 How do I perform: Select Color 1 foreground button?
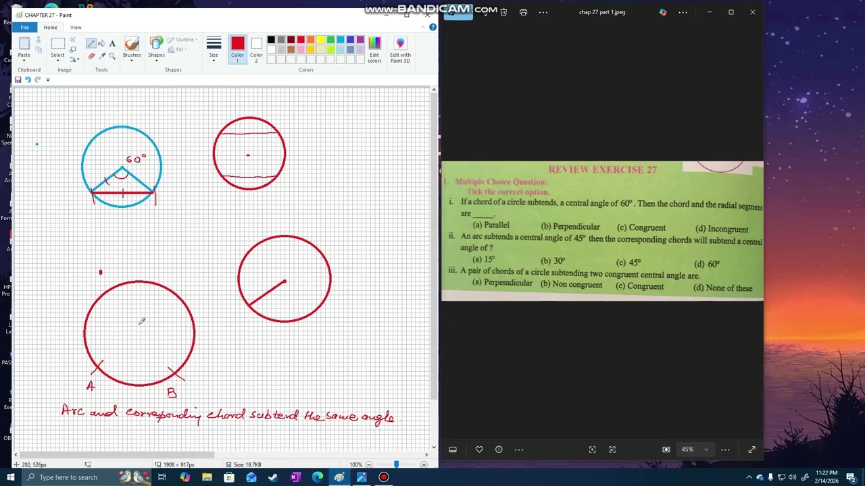(237, 50)
